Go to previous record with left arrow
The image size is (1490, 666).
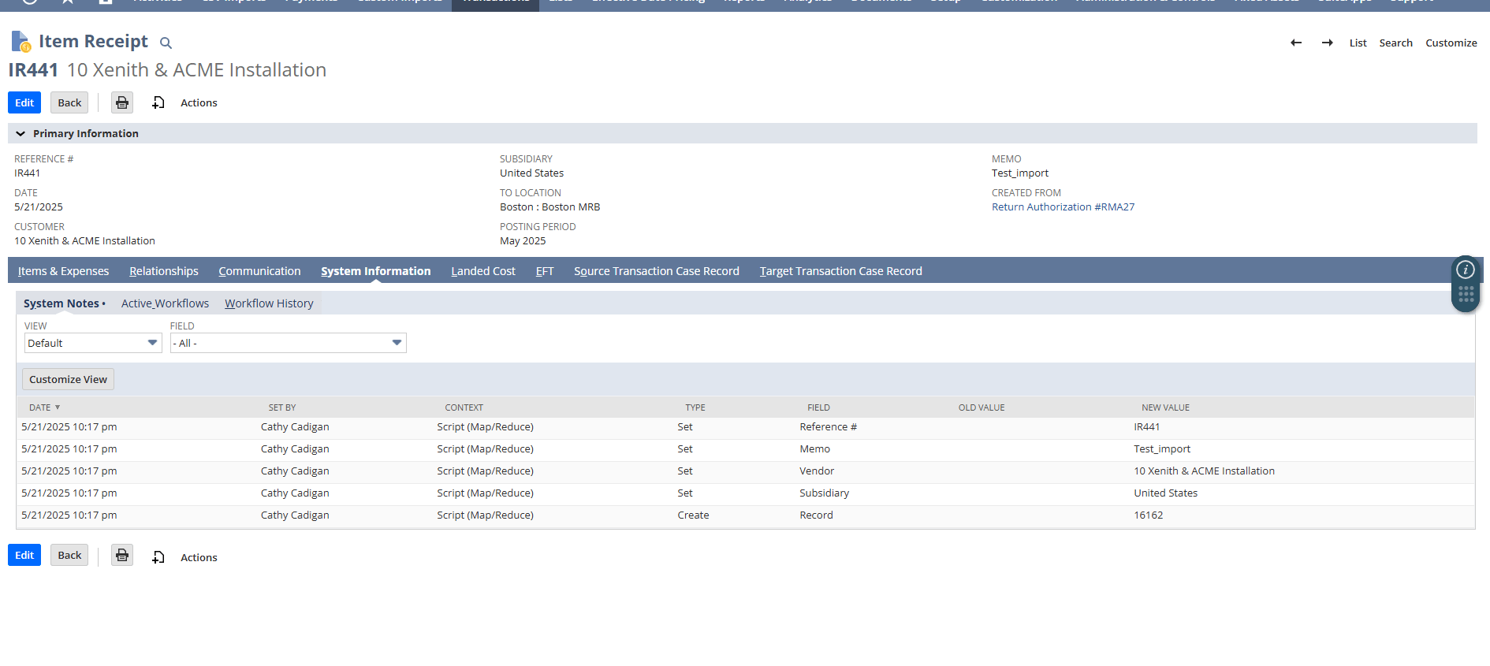point(1295,43)
